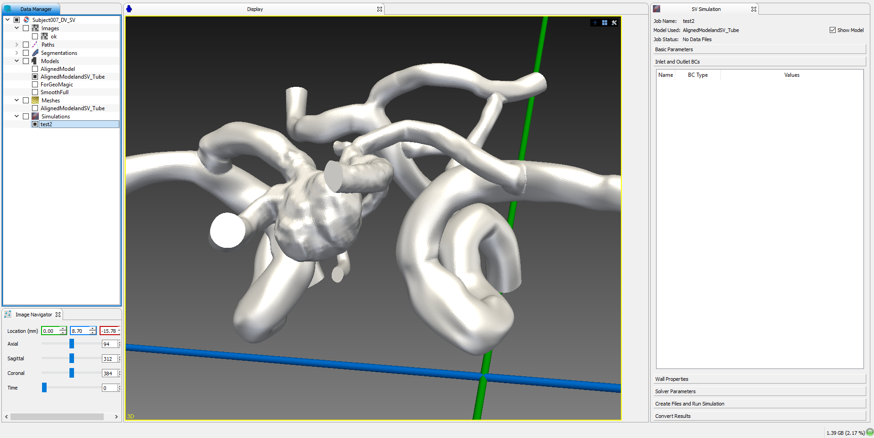
Task: Click the Data Manager tab icon
Action: (x=8, y=9)
